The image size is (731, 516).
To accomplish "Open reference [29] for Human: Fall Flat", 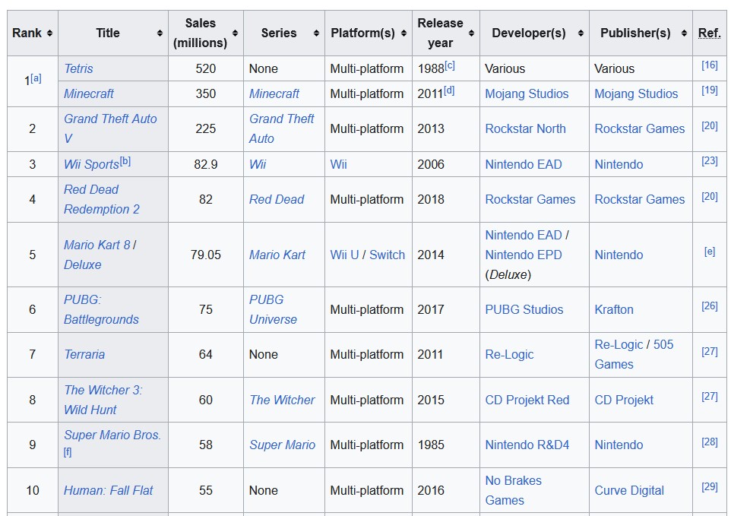I will (x=710, y=487).
